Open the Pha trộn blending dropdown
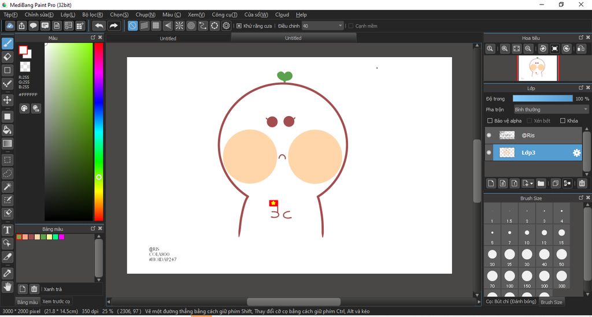Image resolution: width=592 pixels, height=317 pixels. point(551,109)
